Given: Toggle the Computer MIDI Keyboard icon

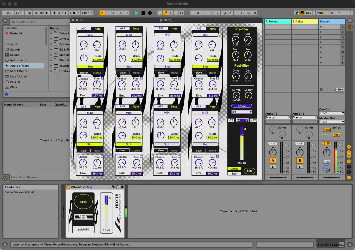Looking at the screenshot, I should 302,13.
